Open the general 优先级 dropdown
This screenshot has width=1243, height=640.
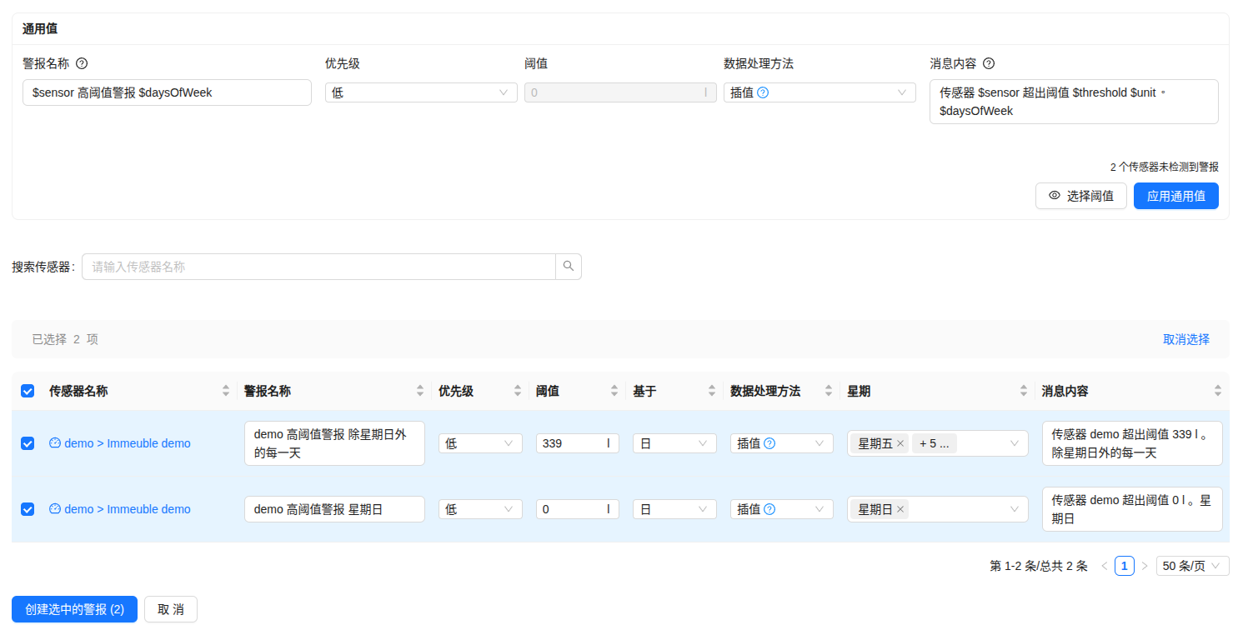(420, 92)
